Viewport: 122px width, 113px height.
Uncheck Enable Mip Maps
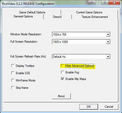coord(63,79)
